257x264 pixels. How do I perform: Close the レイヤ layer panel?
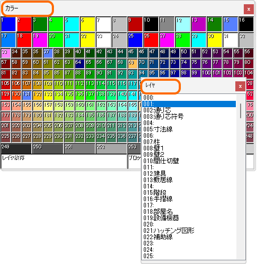coord(240,86)
